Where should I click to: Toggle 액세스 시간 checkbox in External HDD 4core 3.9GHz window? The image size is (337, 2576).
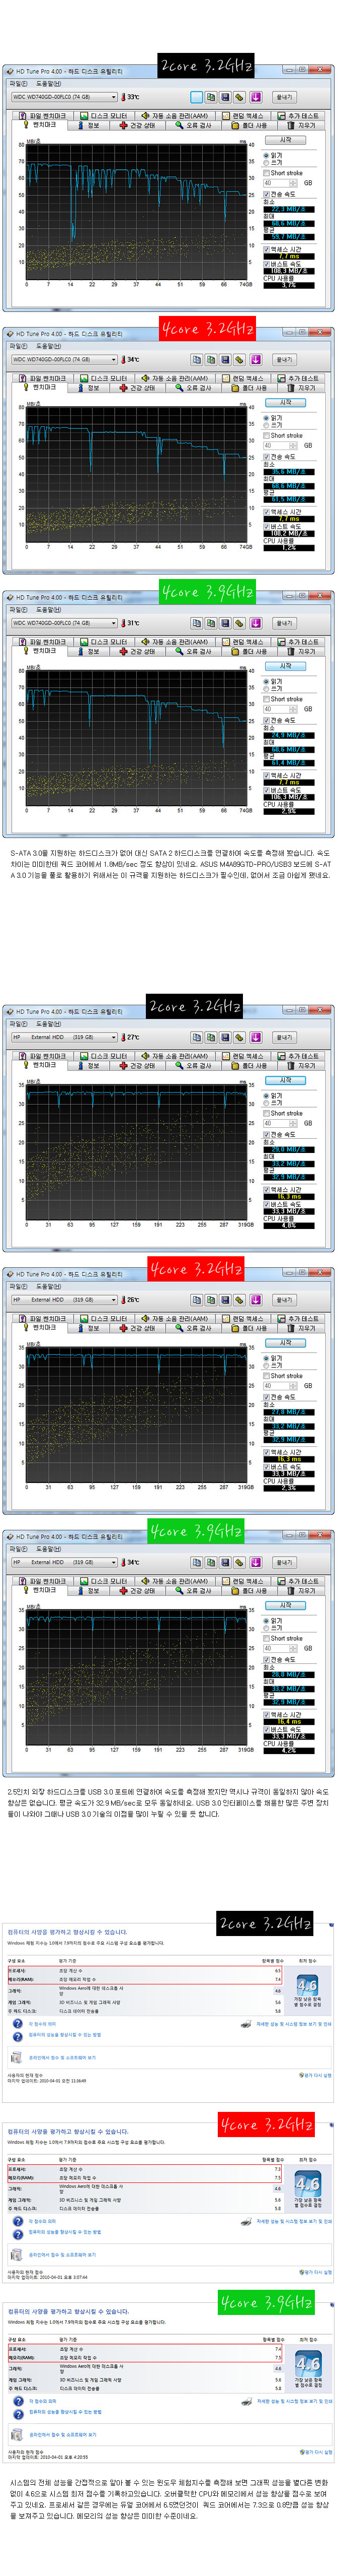tap(282, 1714)
